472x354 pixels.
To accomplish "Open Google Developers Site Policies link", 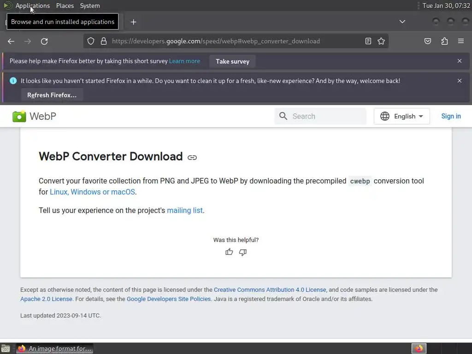I will click(169, 299).
